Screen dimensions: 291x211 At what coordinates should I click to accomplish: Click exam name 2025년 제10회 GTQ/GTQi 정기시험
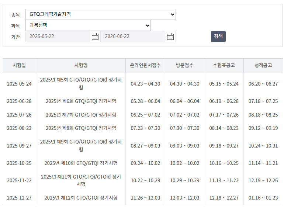click(81, 163)
